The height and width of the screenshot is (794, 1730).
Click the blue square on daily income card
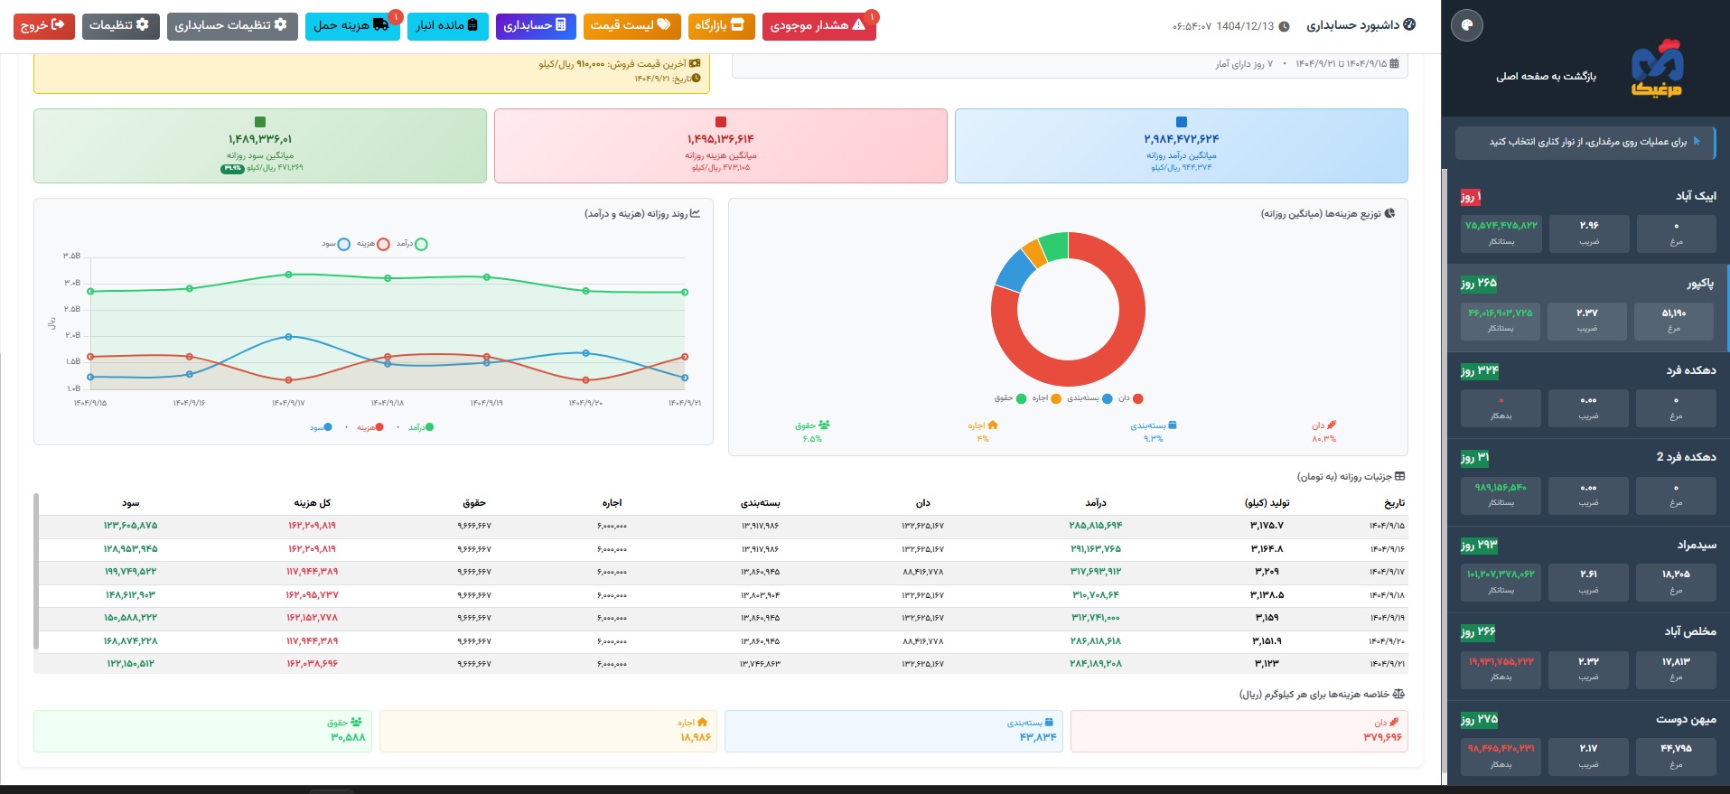coord(1181,122)
